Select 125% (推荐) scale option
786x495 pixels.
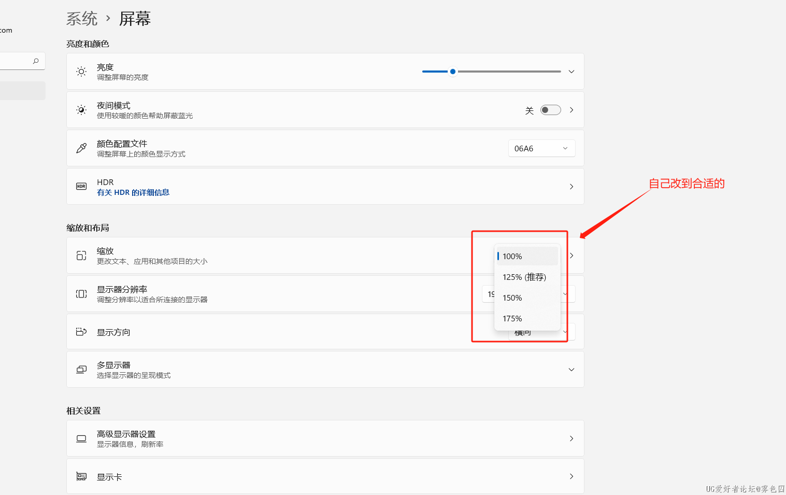click(527, 277)
